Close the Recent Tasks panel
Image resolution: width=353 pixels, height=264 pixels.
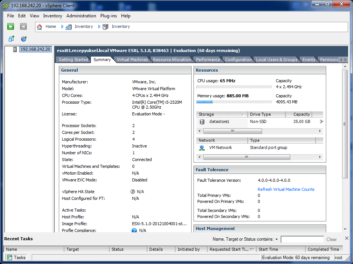[347, 238]
